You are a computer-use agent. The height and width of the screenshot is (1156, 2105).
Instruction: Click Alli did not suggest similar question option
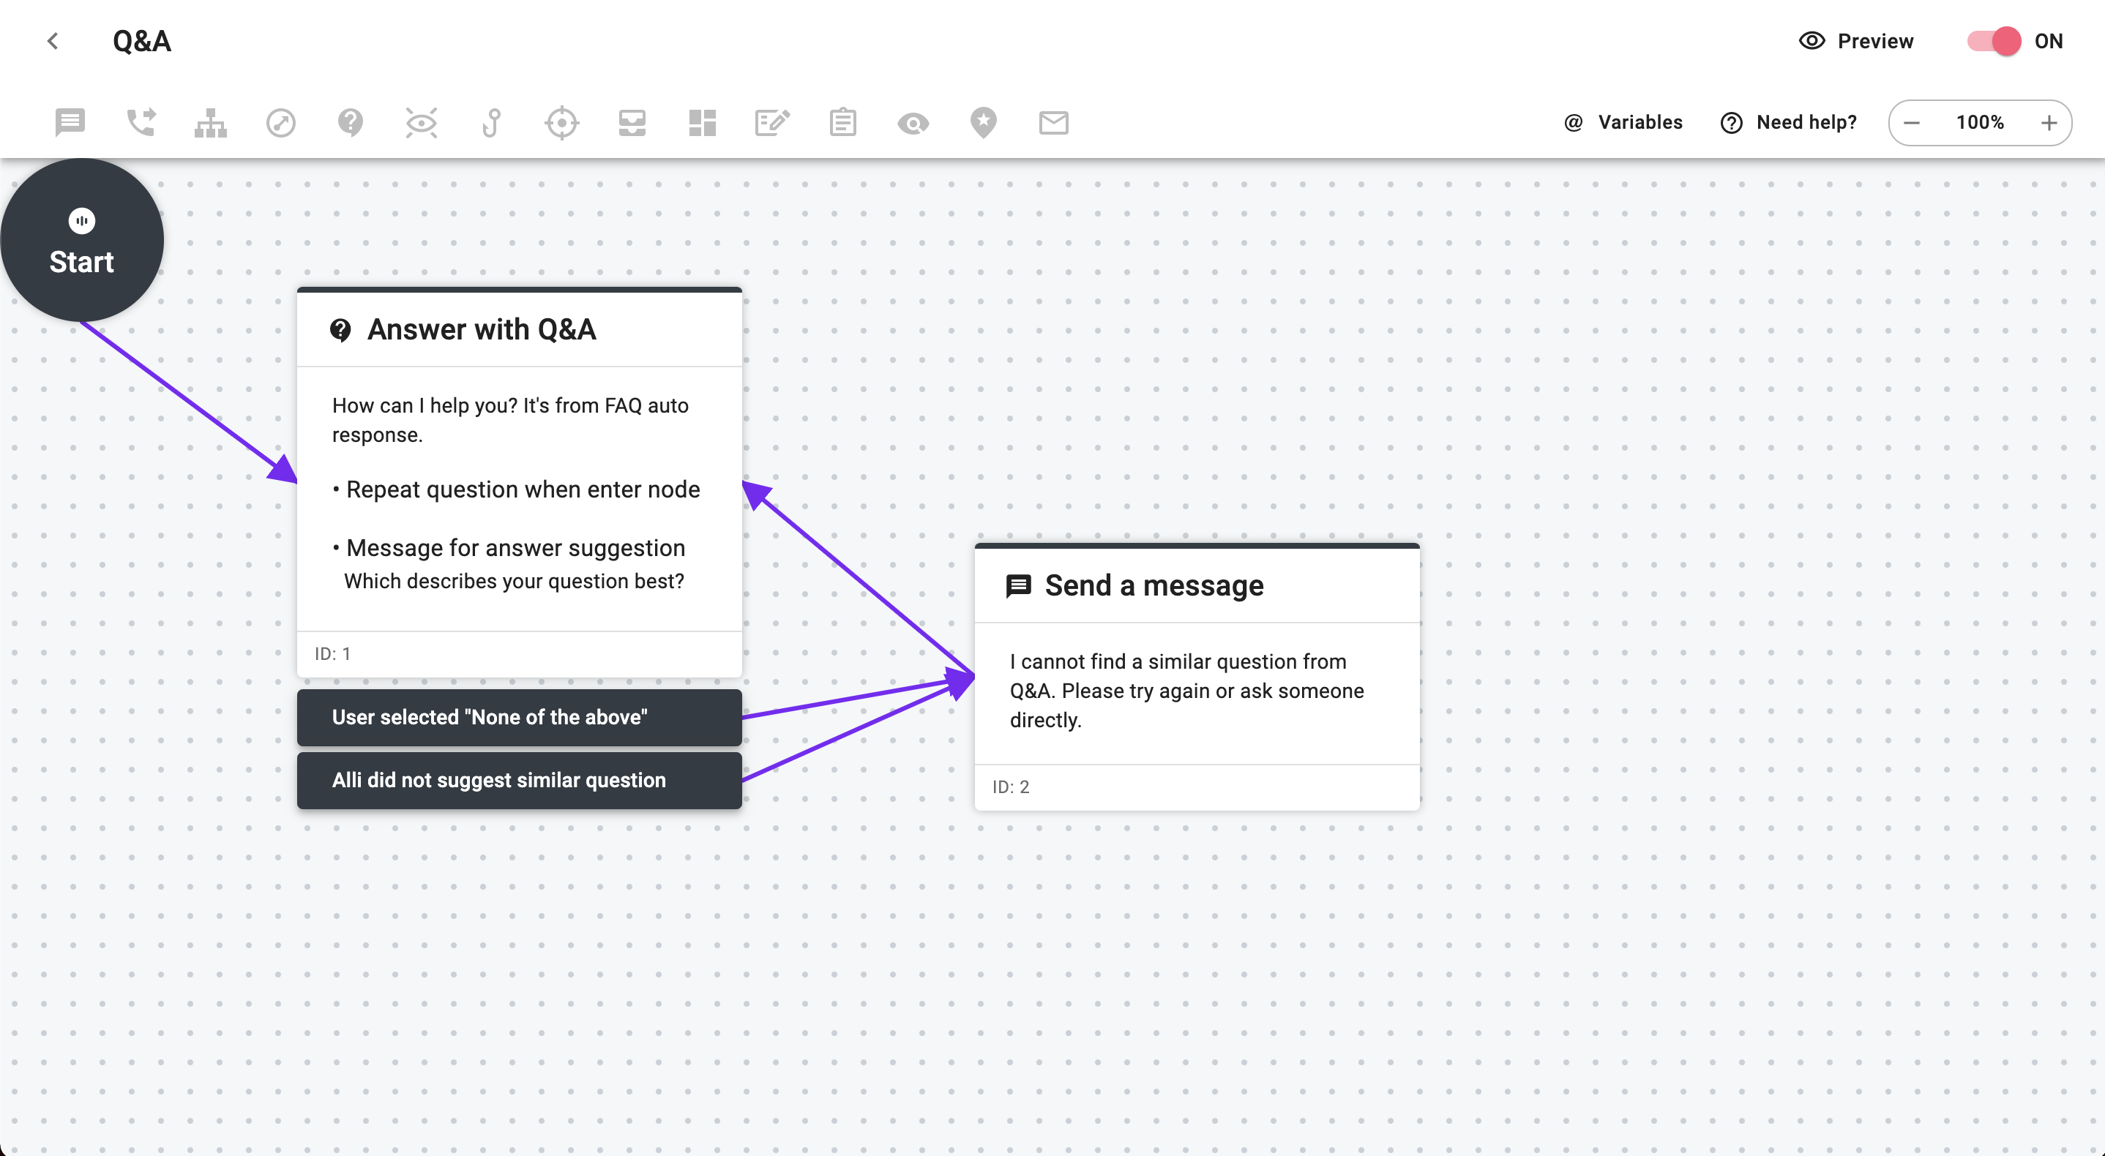(519, 779)
